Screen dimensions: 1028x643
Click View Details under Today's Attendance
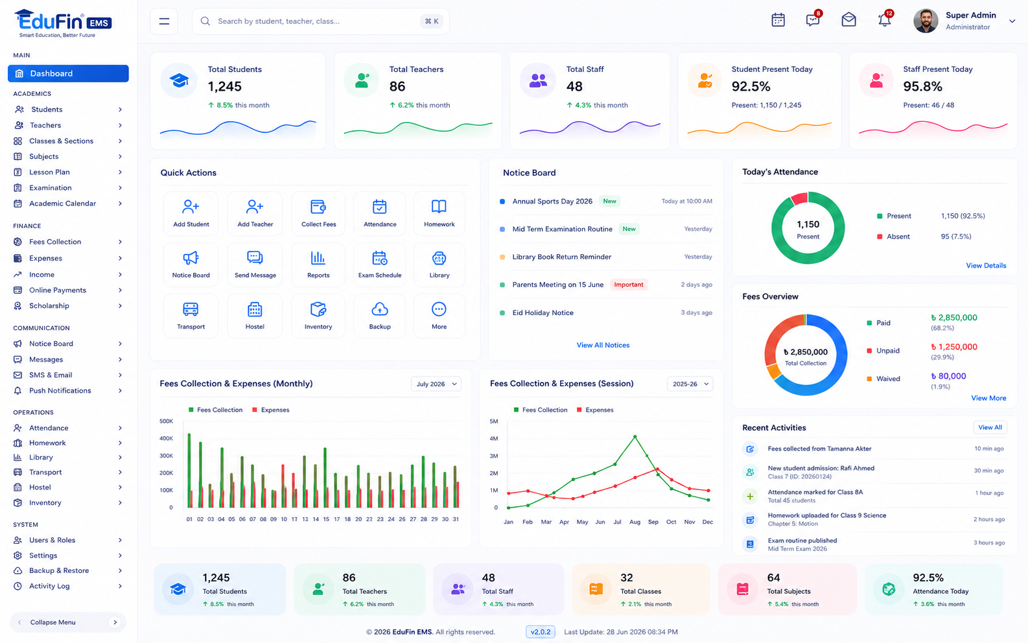986,266
